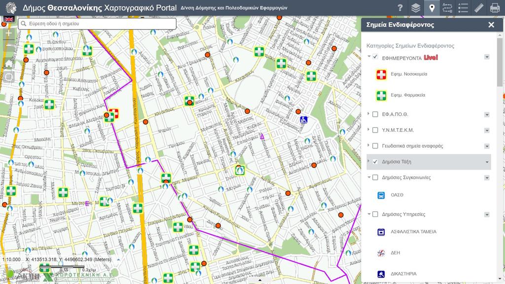
Task: Expand the ΕΦ.Α.ΠΟ.Θ. tree node
Action: (368, 114)
